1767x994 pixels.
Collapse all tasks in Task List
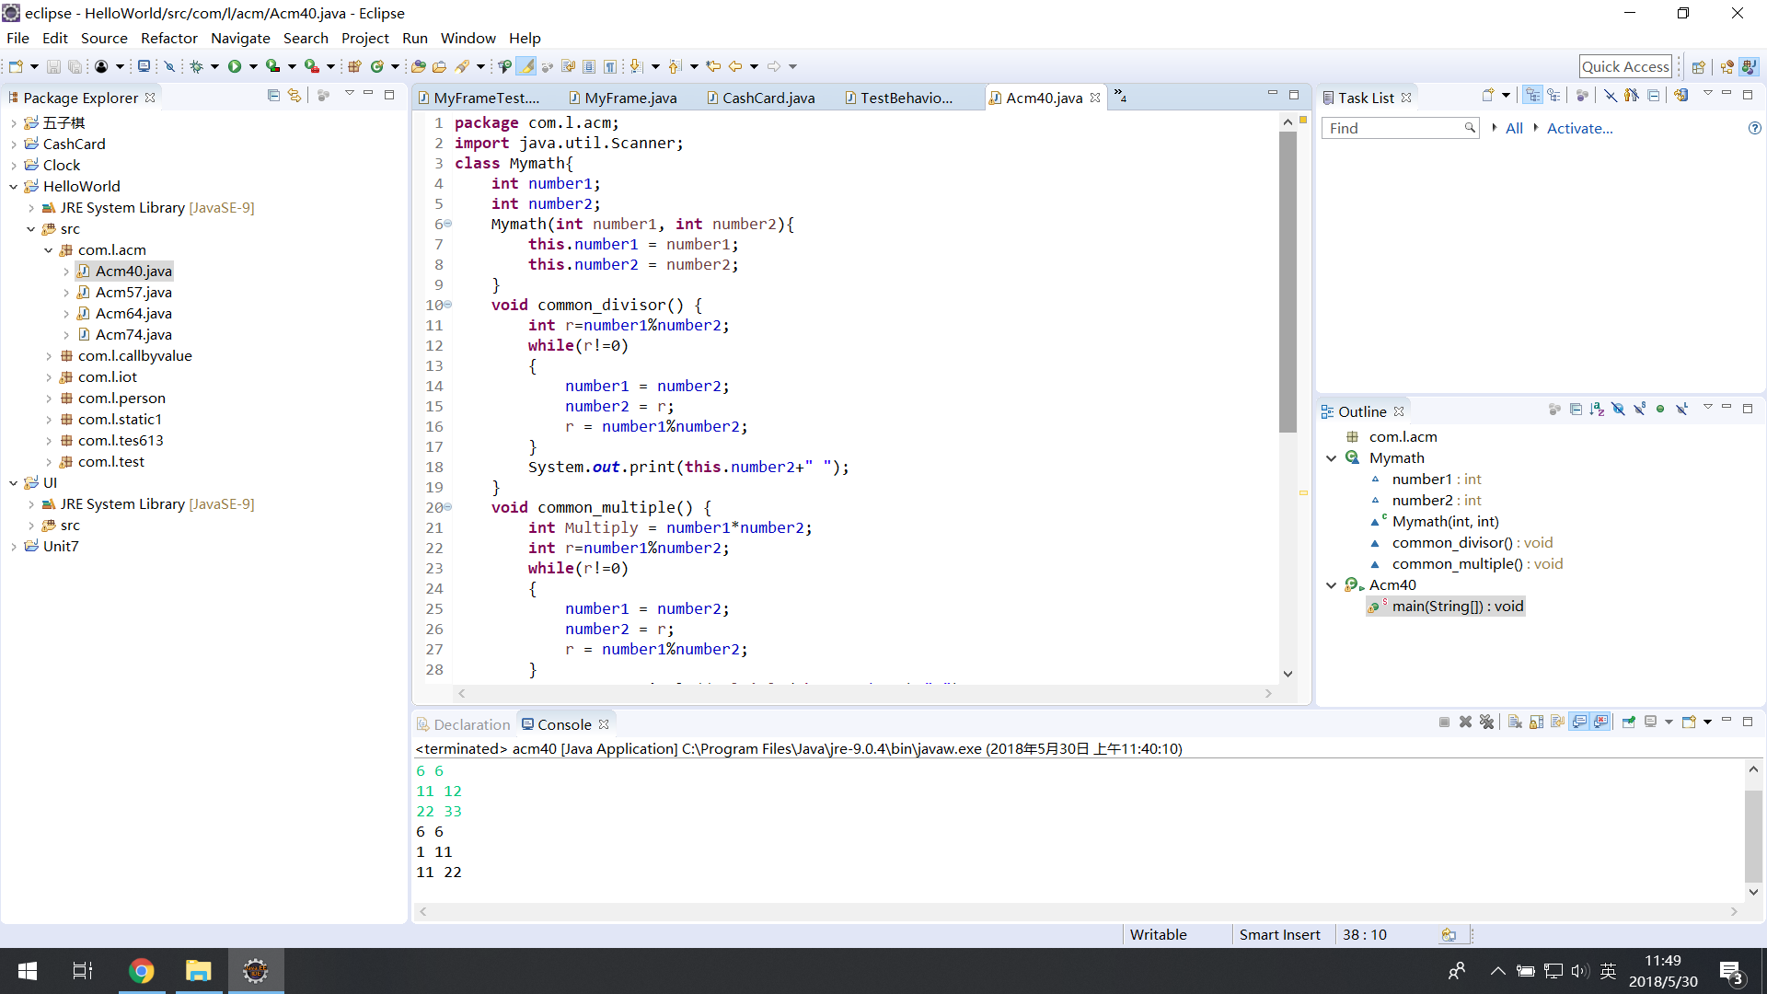pyautogui.click(x=1654, y=95)
